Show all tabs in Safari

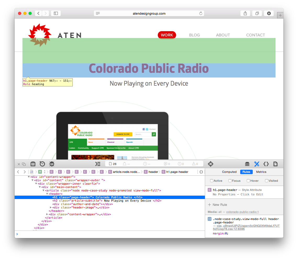(257, 13)
